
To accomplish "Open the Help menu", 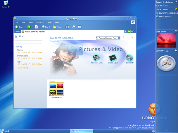I will pyautogui.click(x=57, y=22).
